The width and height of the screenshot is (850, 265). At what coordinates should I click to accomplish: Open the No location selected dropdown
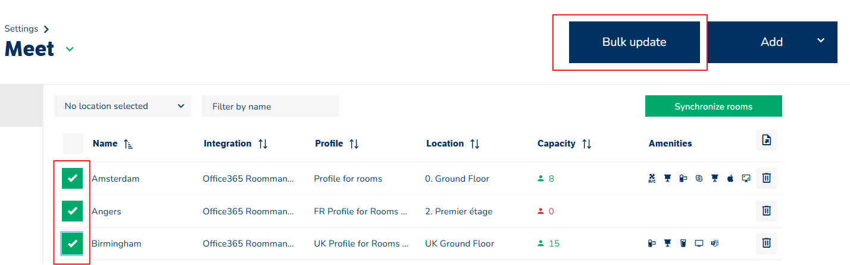[123, 106]
